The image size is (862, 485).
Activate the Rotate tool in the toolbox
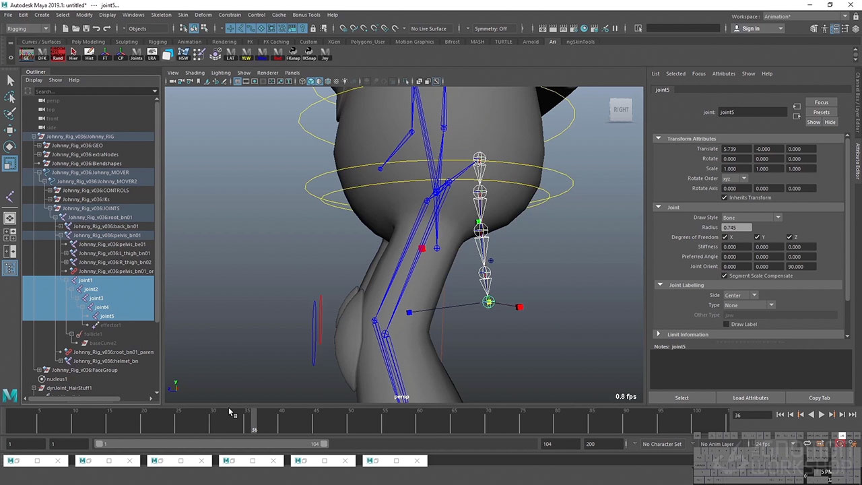(10, 146)
